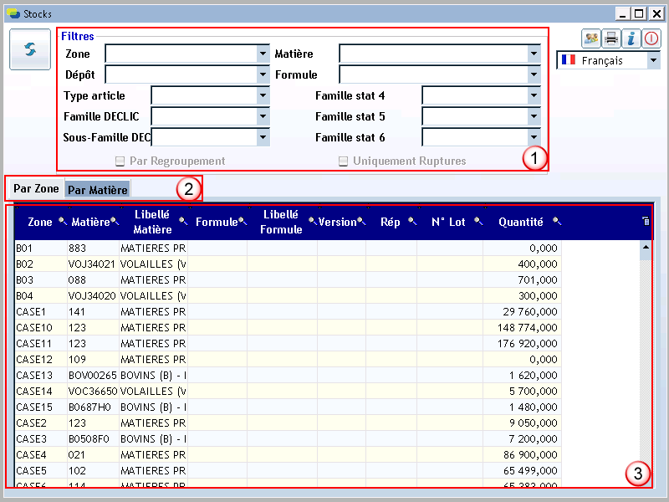Click matière cell B0687H0
669x502 pixels.
(93, 407)
